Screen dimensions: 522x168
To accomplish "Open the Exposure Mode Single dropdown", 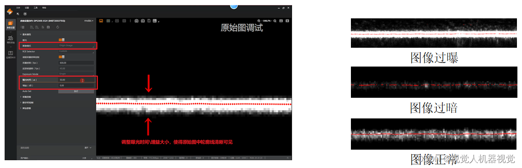I will coord(76,74).
